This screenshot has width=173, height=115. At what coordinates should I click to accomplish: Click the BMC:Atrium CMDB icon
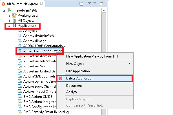tap(20, 96)
